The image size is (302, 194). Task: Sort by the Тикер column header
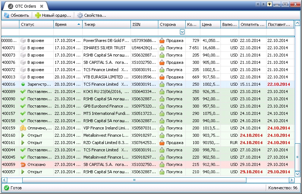pos(106,24)
